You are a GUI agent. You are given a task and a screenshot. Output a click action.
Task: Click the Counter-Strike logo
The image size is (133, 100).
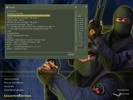click(18, 96)
